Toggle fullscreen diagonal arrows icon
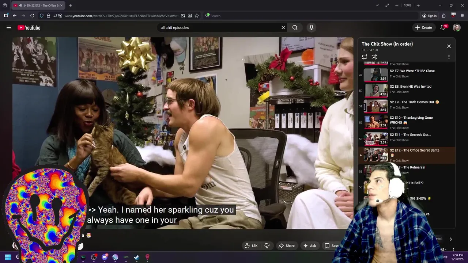The height and width of the screenshot is (263, 468). (x=387, y=5)
